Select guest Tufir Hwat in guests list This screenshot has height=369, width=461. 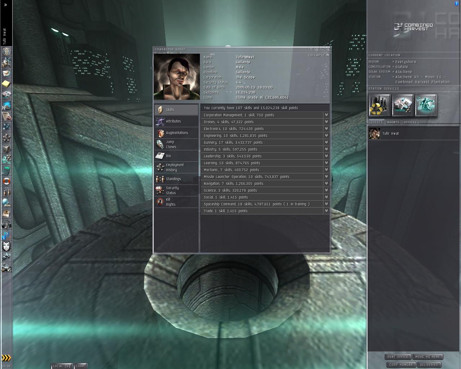point(413,133)
